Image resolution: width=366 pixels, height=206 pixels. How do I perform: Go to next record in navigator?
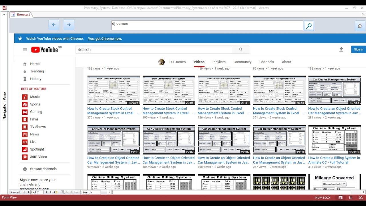point(46,192)
